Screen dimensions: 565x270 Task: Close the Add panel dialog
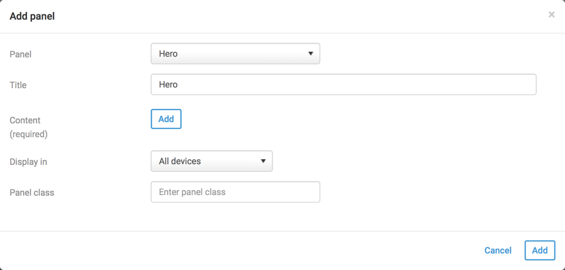tap(551, 14)
